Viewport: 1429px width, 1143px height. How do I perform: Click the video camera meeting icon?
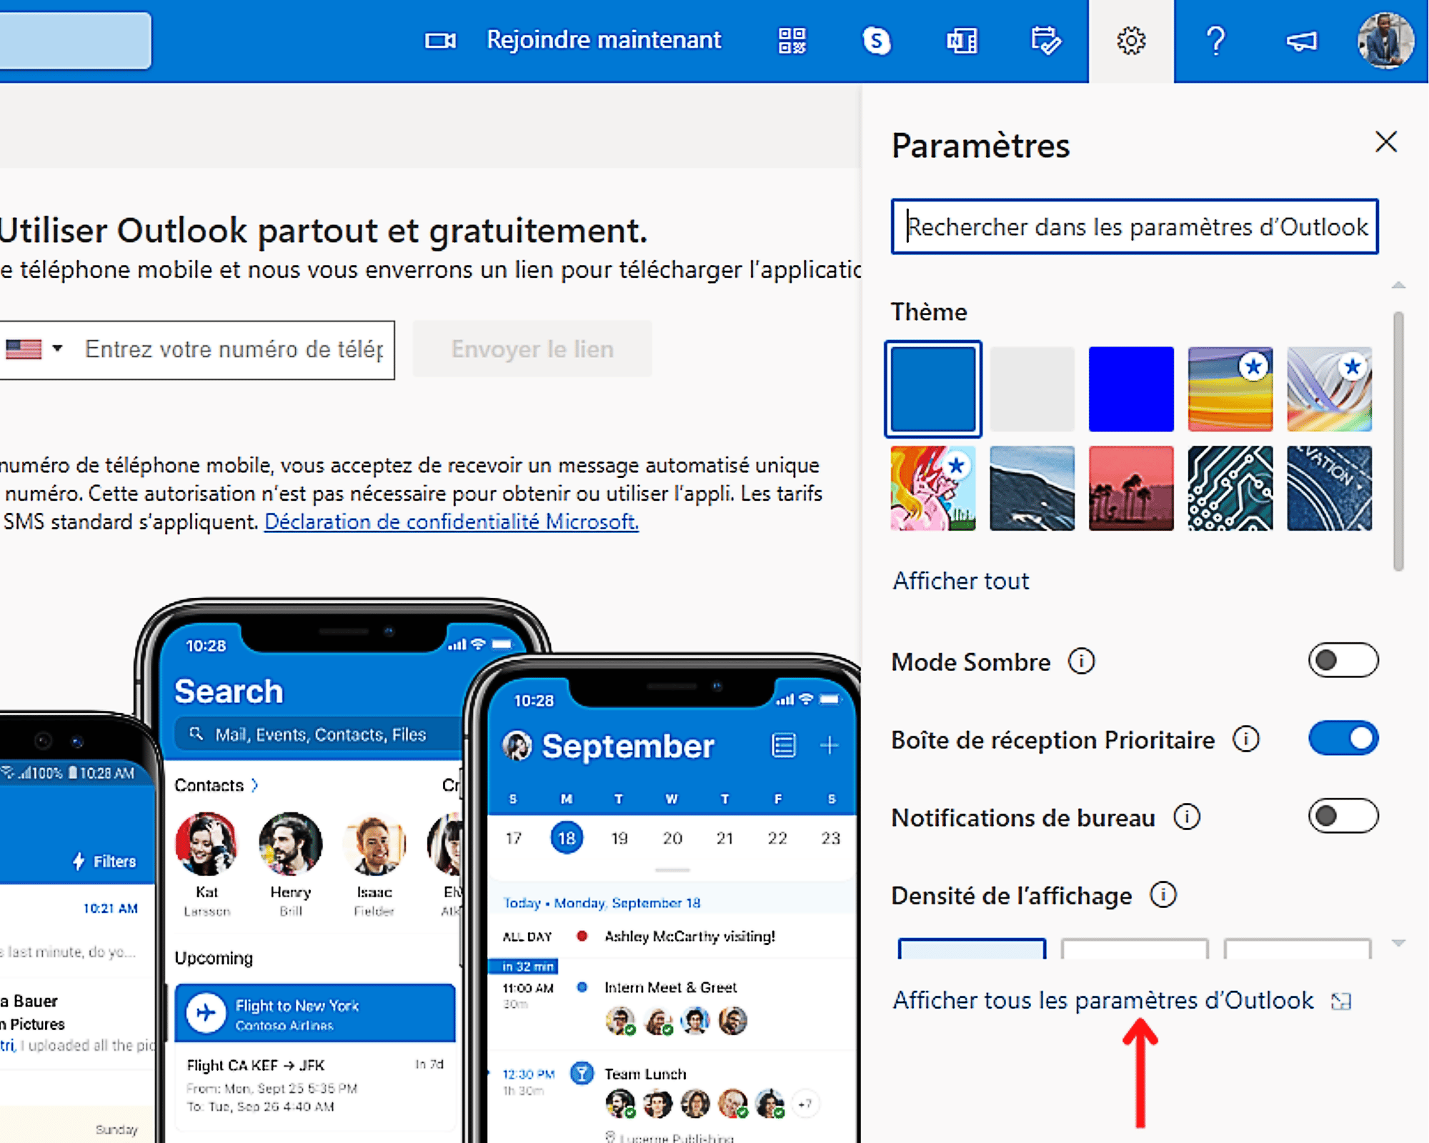pos(440,41)
